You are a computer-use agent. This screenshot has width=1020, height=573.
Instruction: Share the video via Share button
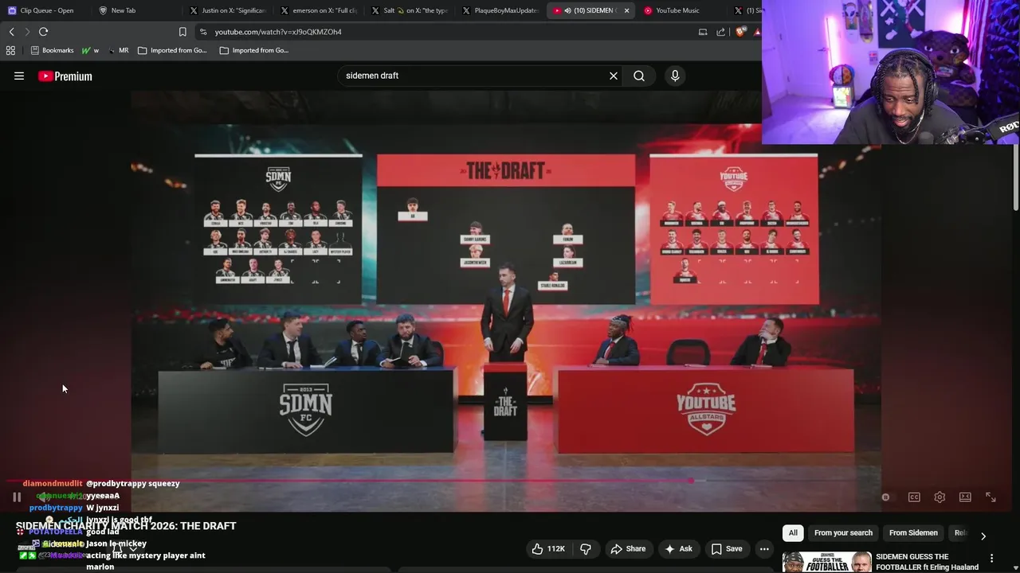628,548
